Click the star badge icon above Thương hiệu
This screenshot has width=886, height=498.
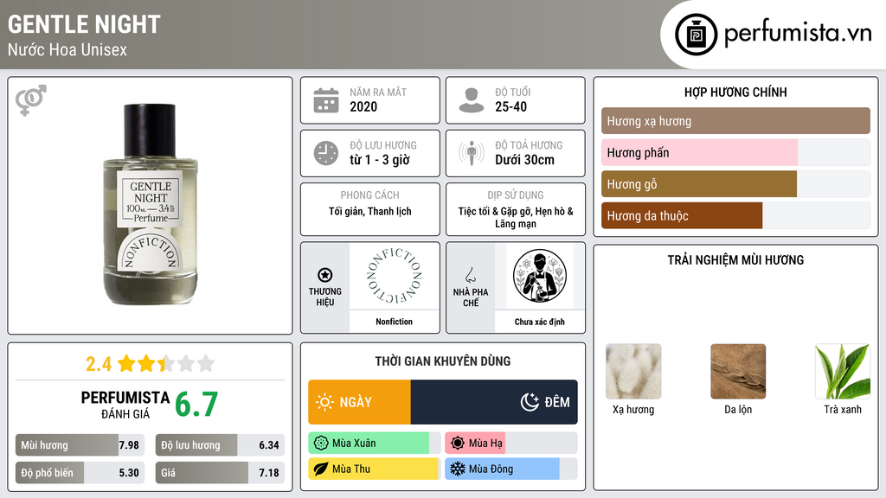(325, 275)
